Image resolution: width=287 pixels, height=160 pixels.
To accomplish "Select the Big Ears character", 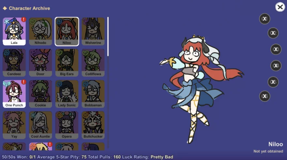I will (x=67, y=63).
